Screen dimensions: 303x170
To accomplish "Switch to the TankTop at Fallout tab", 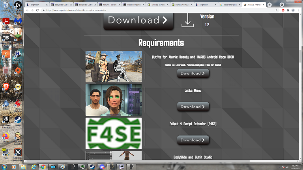I will pyautogui.click(x=158, y=5).
